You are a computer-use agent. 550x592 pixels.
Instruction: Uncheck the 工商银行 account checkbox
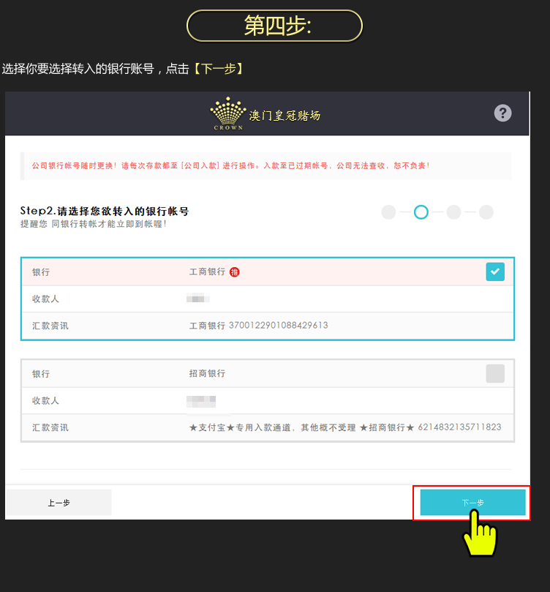[495, 271]
